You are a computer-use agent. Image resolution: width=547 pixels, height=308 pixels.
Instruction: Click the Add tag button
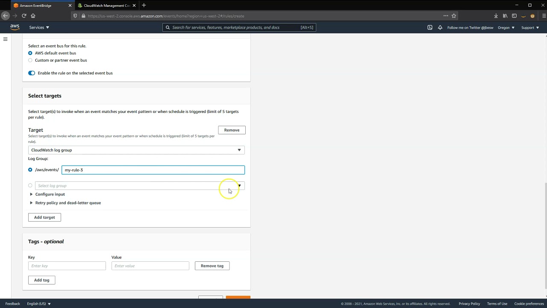[41, 280]
